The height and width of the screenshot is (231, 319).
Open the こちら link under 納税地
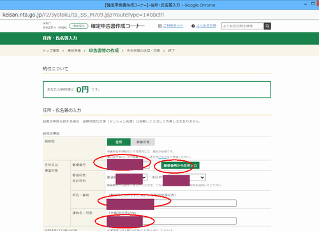[x=163, y=157]
